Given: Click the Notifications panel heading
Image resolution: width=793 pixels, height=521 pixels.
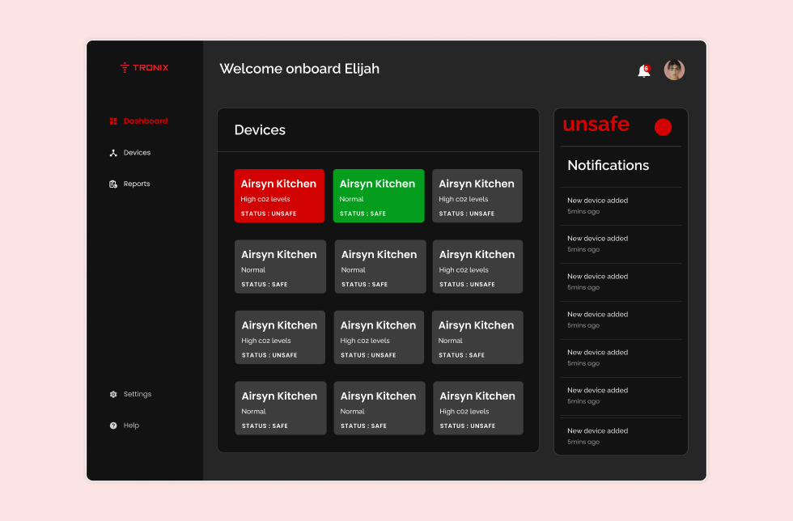Looking at the screenshot, I should point(608,165).
